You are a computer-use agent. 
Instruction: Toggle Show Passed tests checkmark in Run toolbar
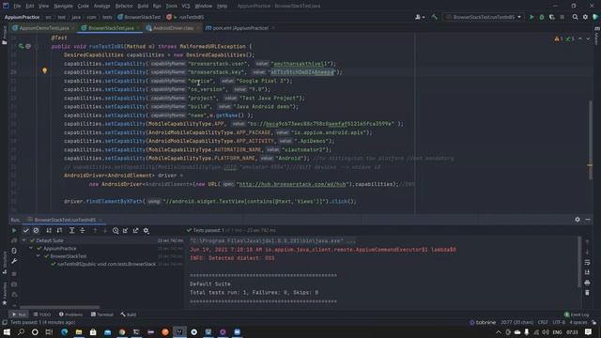[25, 231]
